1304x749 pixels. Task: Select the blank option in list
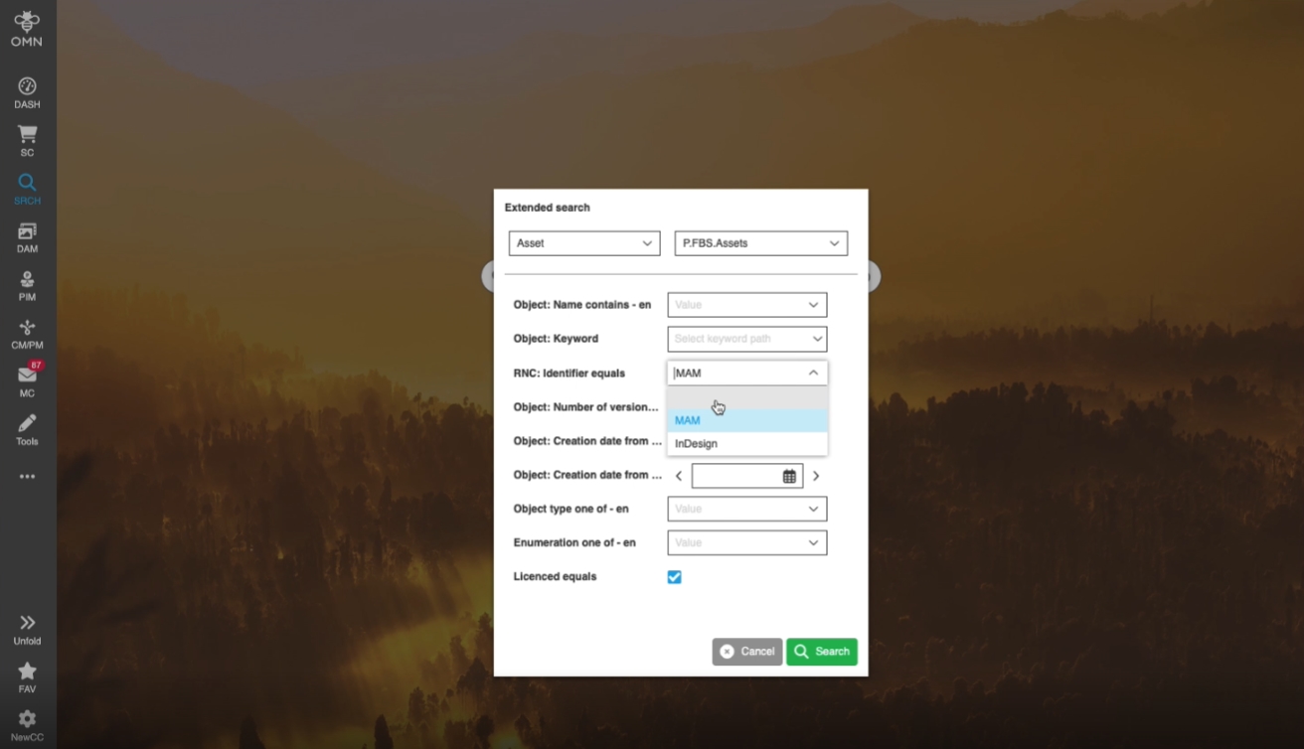747,397
